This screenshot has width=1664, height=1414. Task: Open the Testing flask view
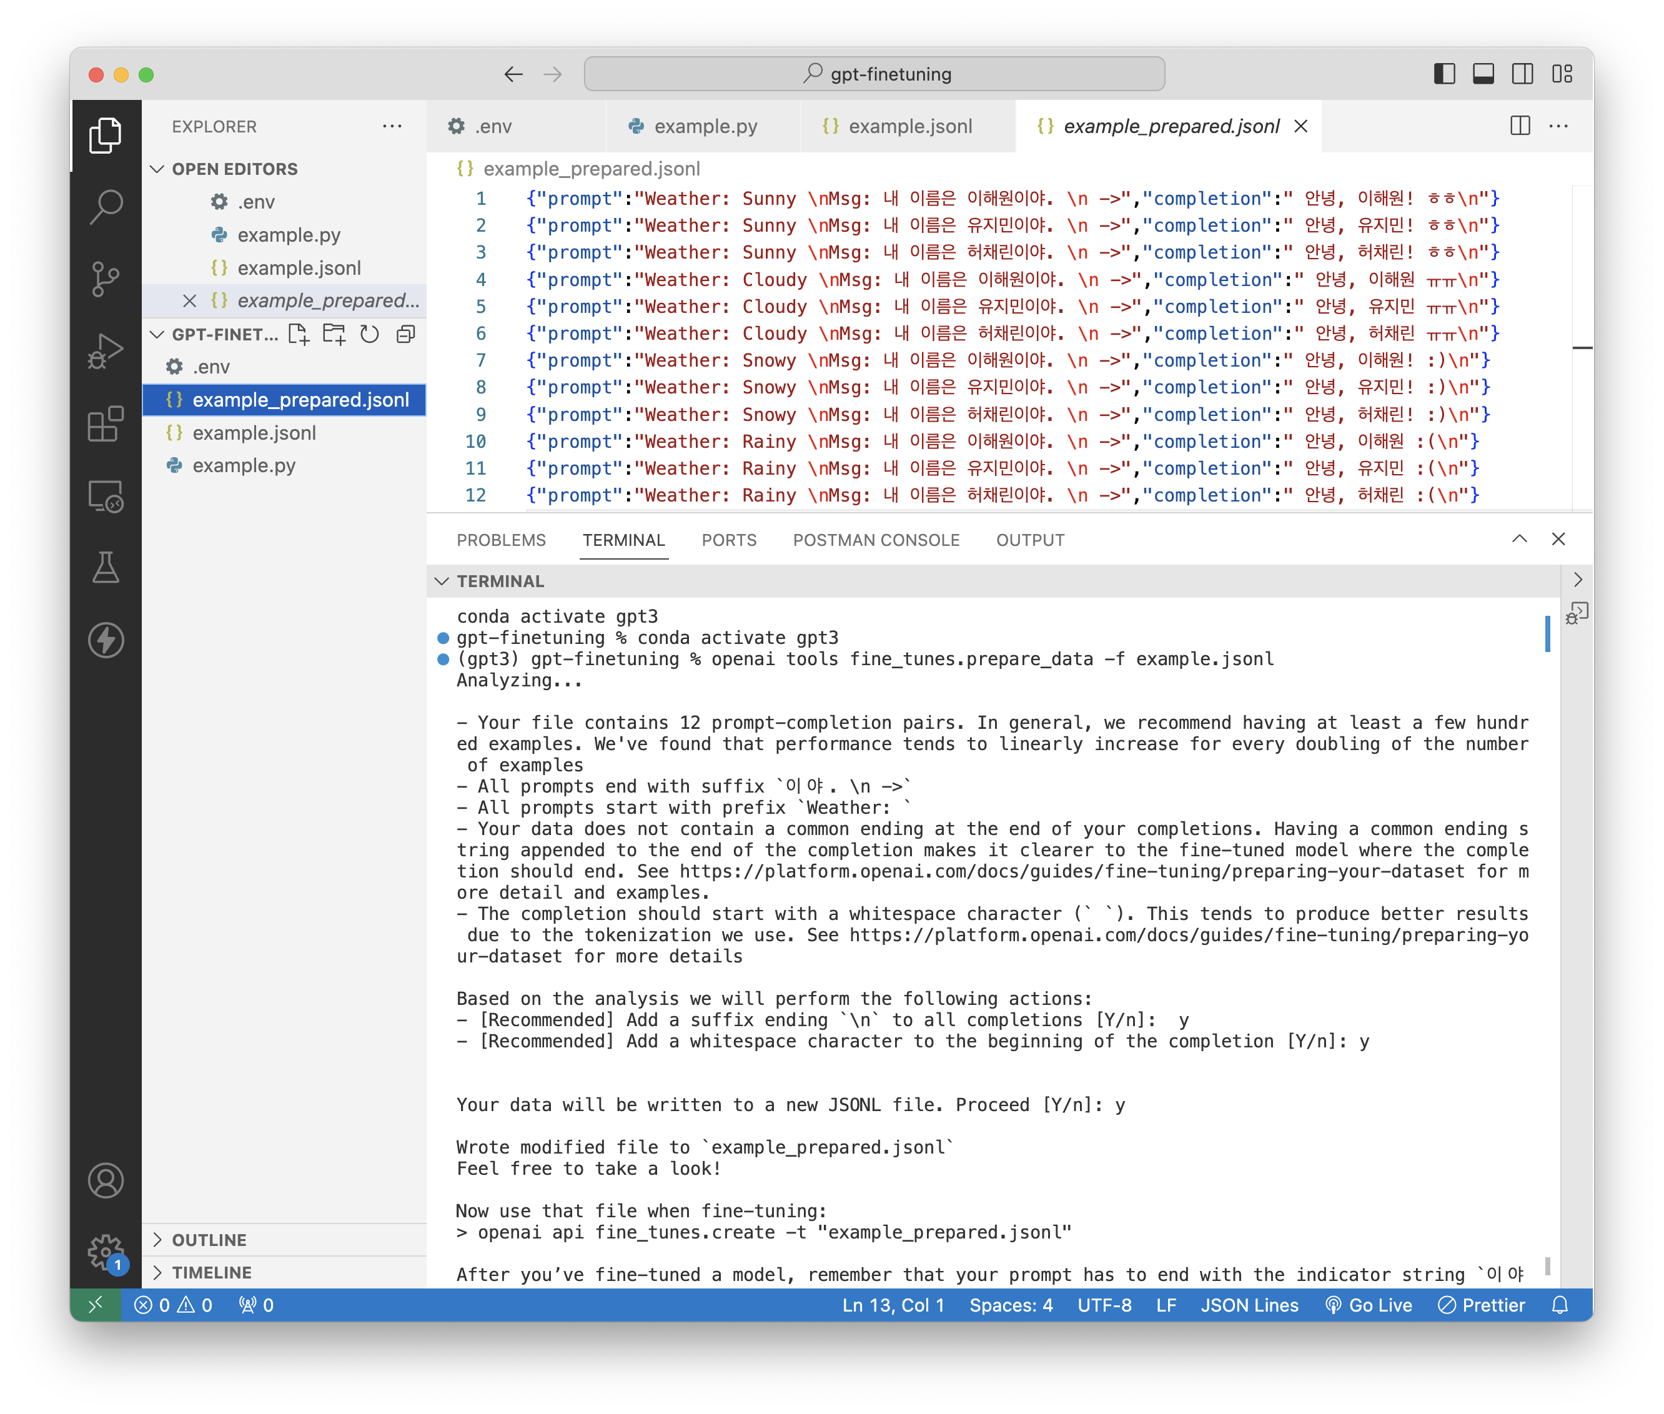106,568
